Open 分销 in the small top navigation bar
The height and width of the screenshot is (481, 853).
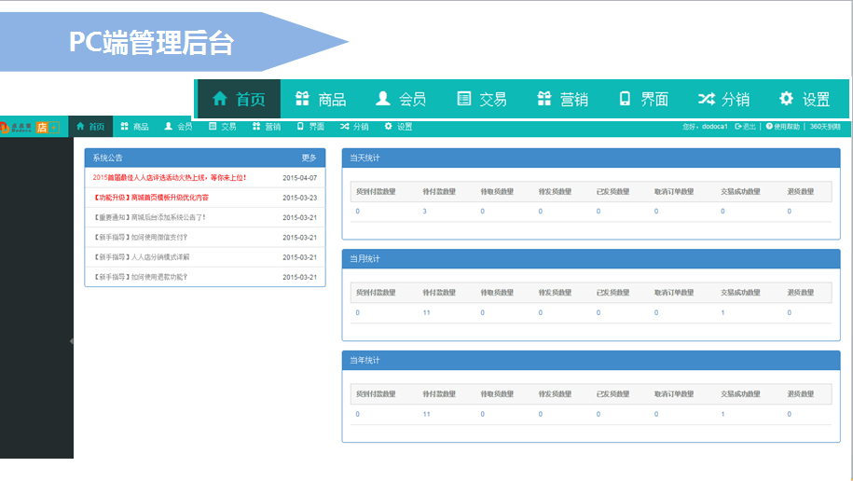point(354,126)
